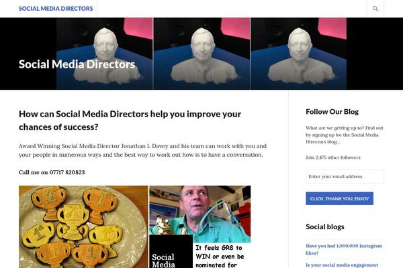Open the photo of man holding award
The width and height of the screenshot is (403, 268).
pos(200,210)
